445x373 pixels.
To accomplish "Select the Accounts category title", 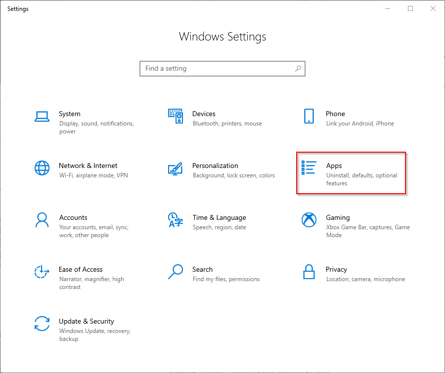I will tap(73, 217).
